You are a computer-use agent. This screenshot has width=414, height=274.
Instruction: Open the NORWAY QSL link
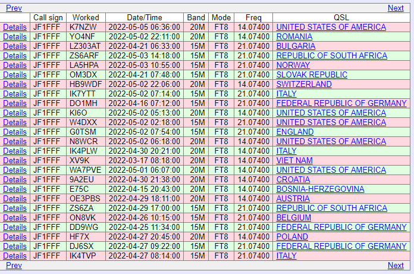293,65
